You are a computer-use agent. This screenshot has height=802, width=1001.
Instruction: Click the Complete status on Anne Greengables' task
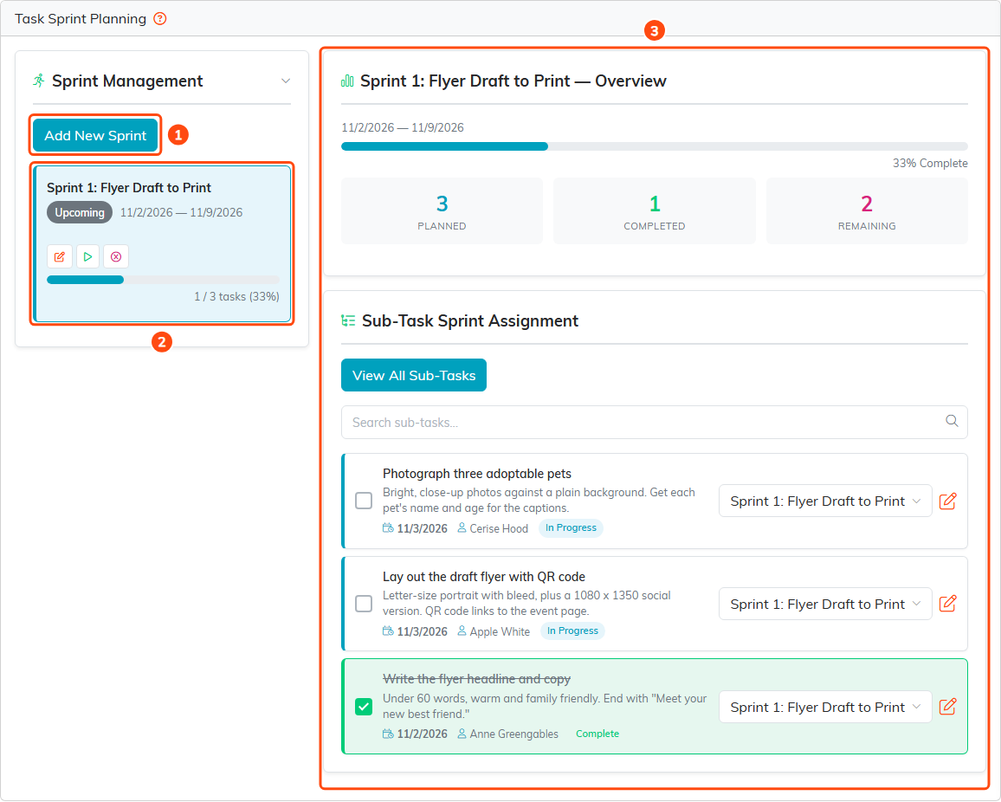pos(597,734)
